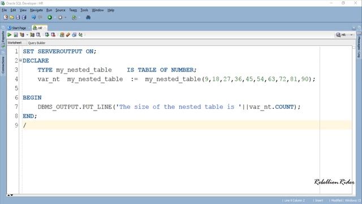Click the blue Undo arrow icon
The height and width of the screenshot is (204, 362).
point(34,18)
